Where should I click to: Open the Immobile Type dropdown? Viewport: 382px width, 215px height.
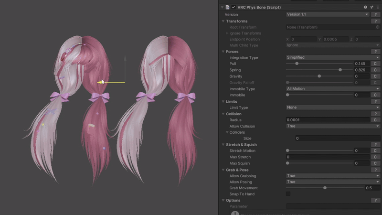tap(333, 89)
